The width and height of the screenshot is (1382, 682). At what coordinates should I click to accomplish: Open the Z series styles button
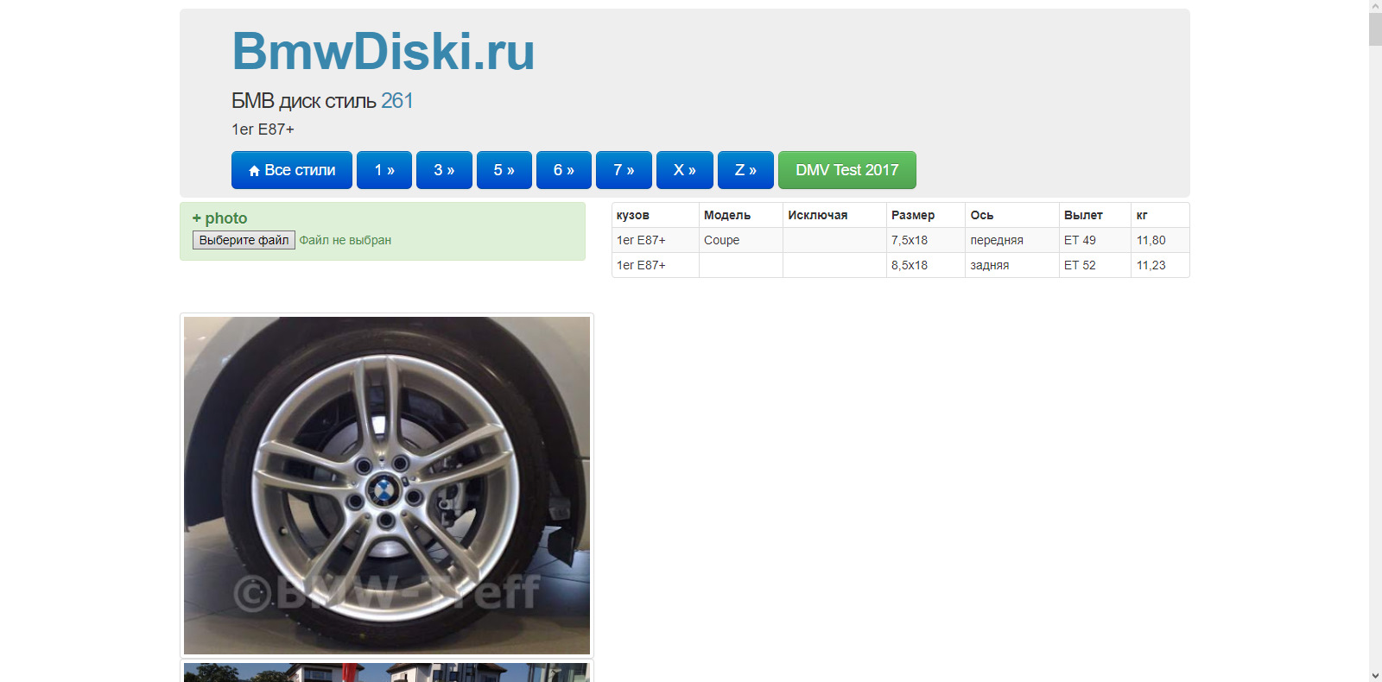[745, 170]
